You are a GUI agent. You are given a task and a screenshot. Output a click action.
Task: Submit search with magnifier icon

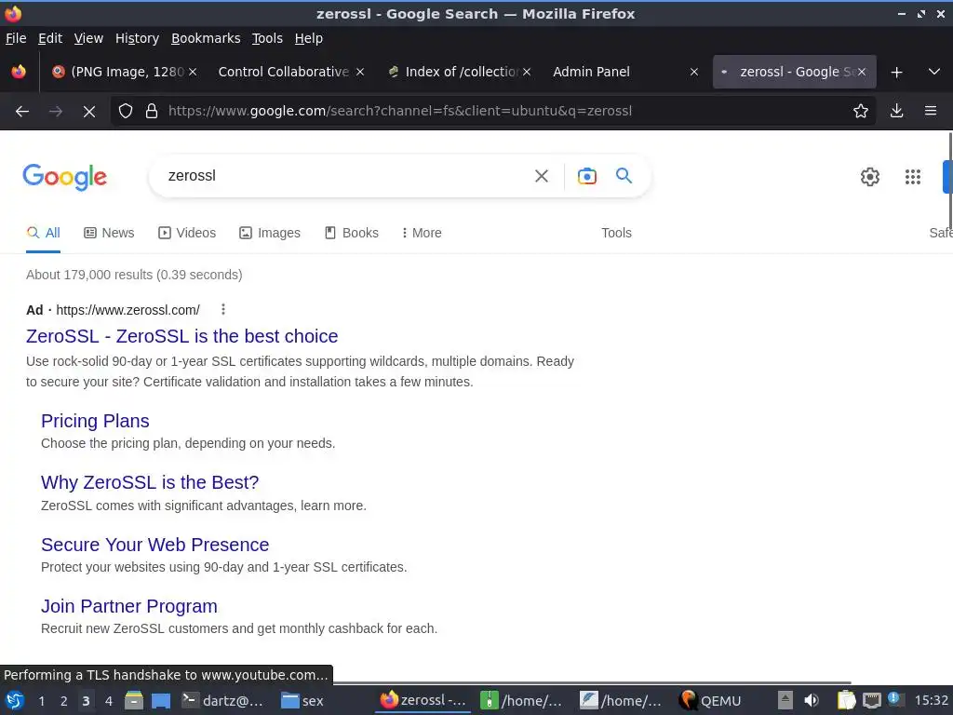pyautogui.click(x=624, y=176)
